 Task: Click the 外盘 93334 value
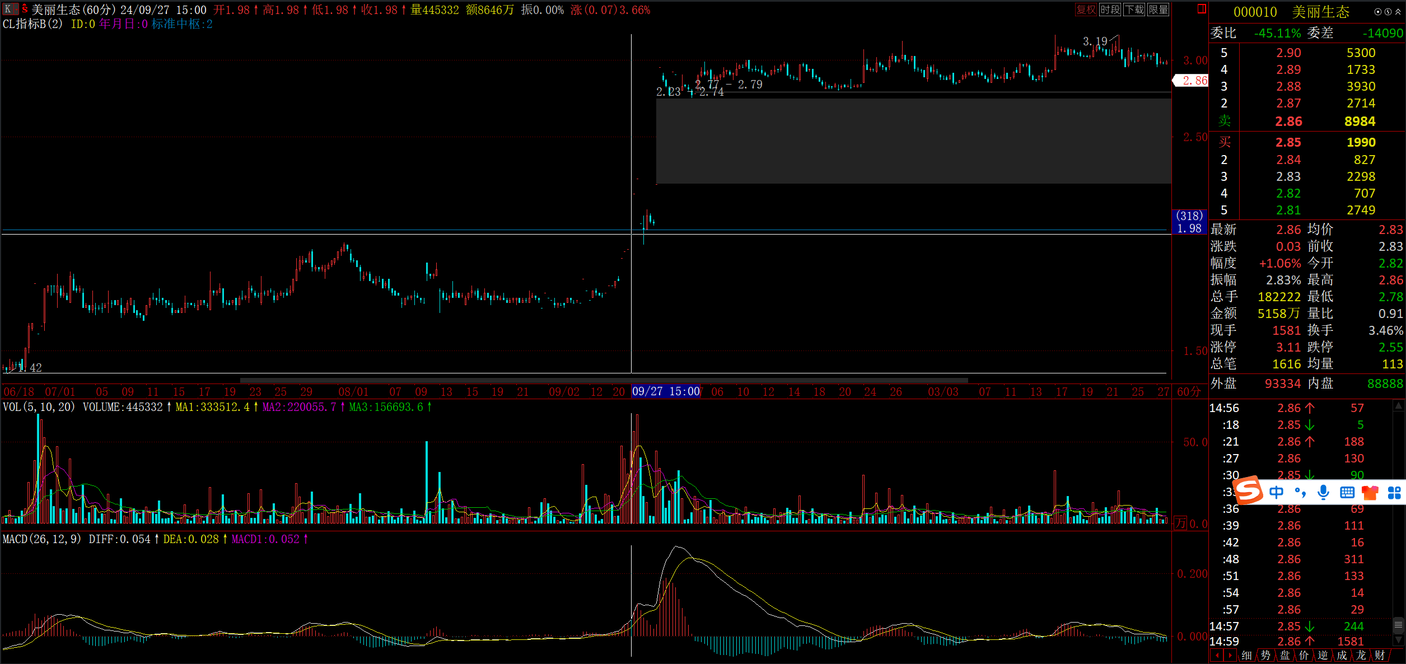click(x=1283, y=384)
